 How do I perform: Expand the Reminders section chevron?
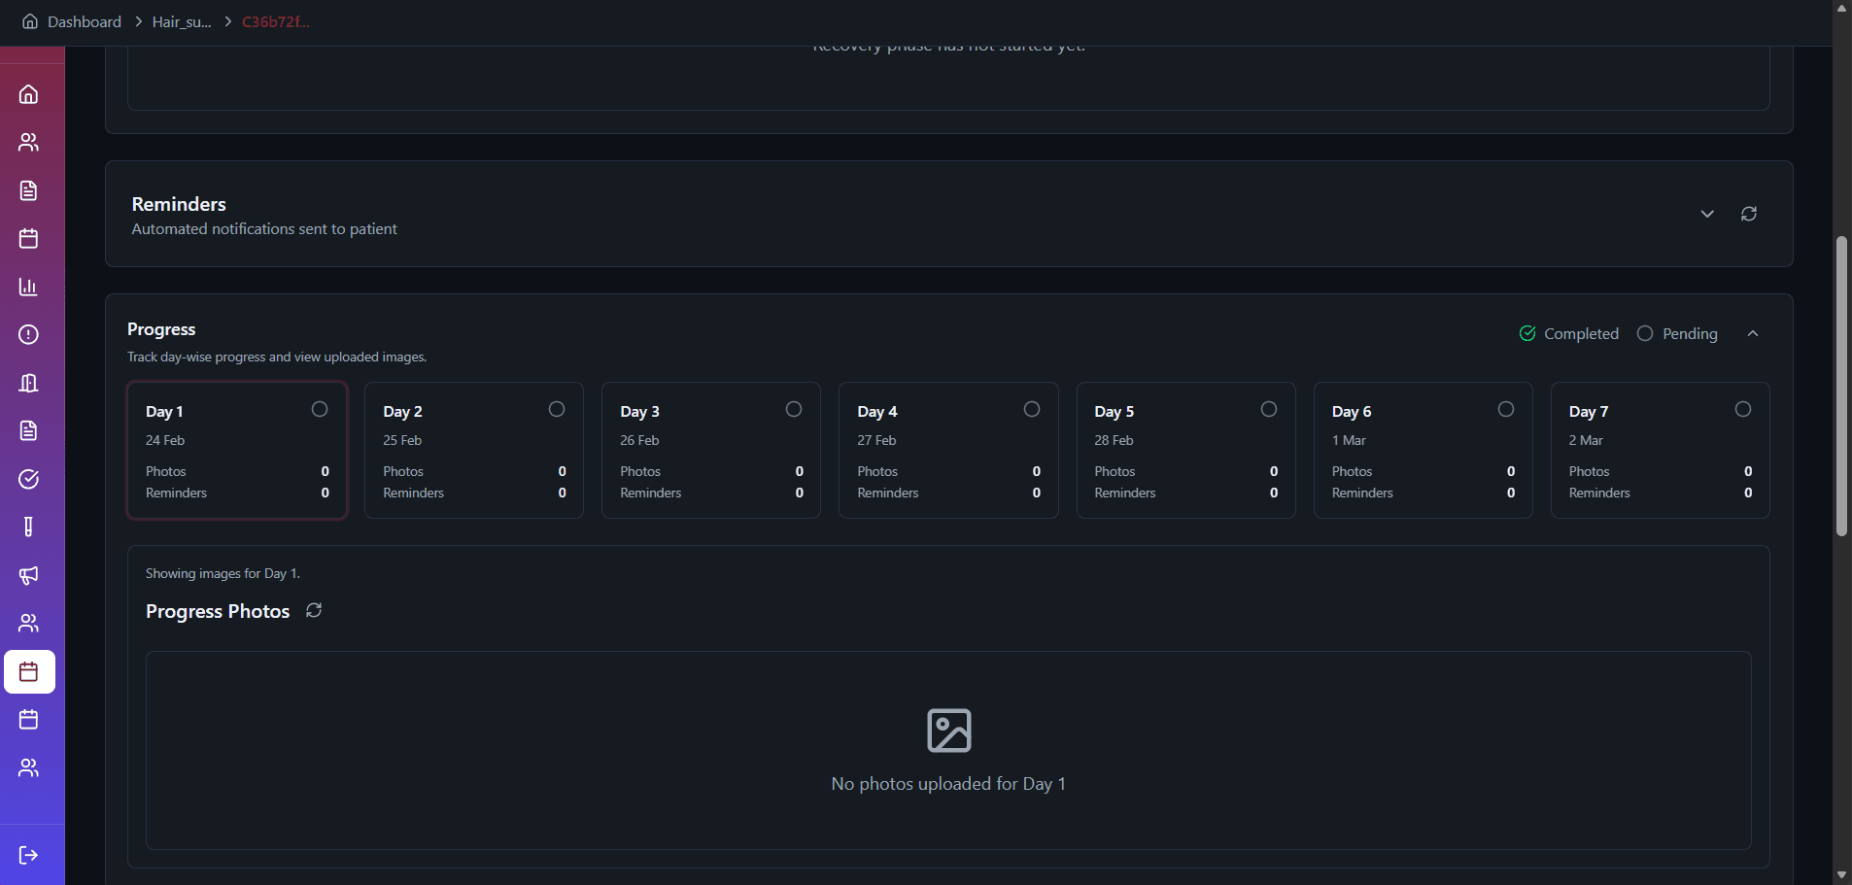[1706, 214]
